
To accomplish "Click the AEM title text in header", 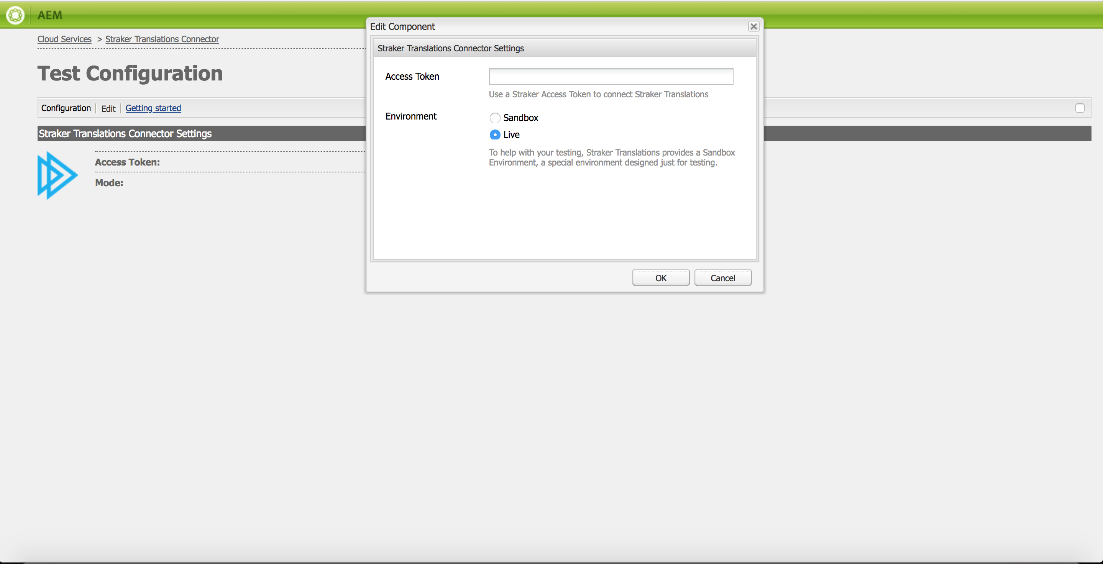I will tap(50, 15).
